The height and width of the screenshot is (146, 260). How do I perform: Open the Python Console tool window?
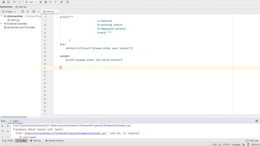(x=54, y=141)
